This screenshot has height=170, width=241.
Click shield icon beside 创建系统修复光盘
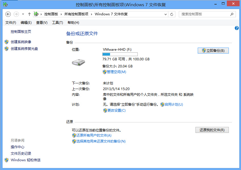tap(7, 49)
